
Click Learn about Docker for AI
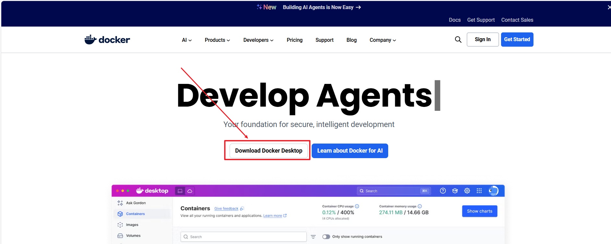pyautogui.click(x=350, y=151)
